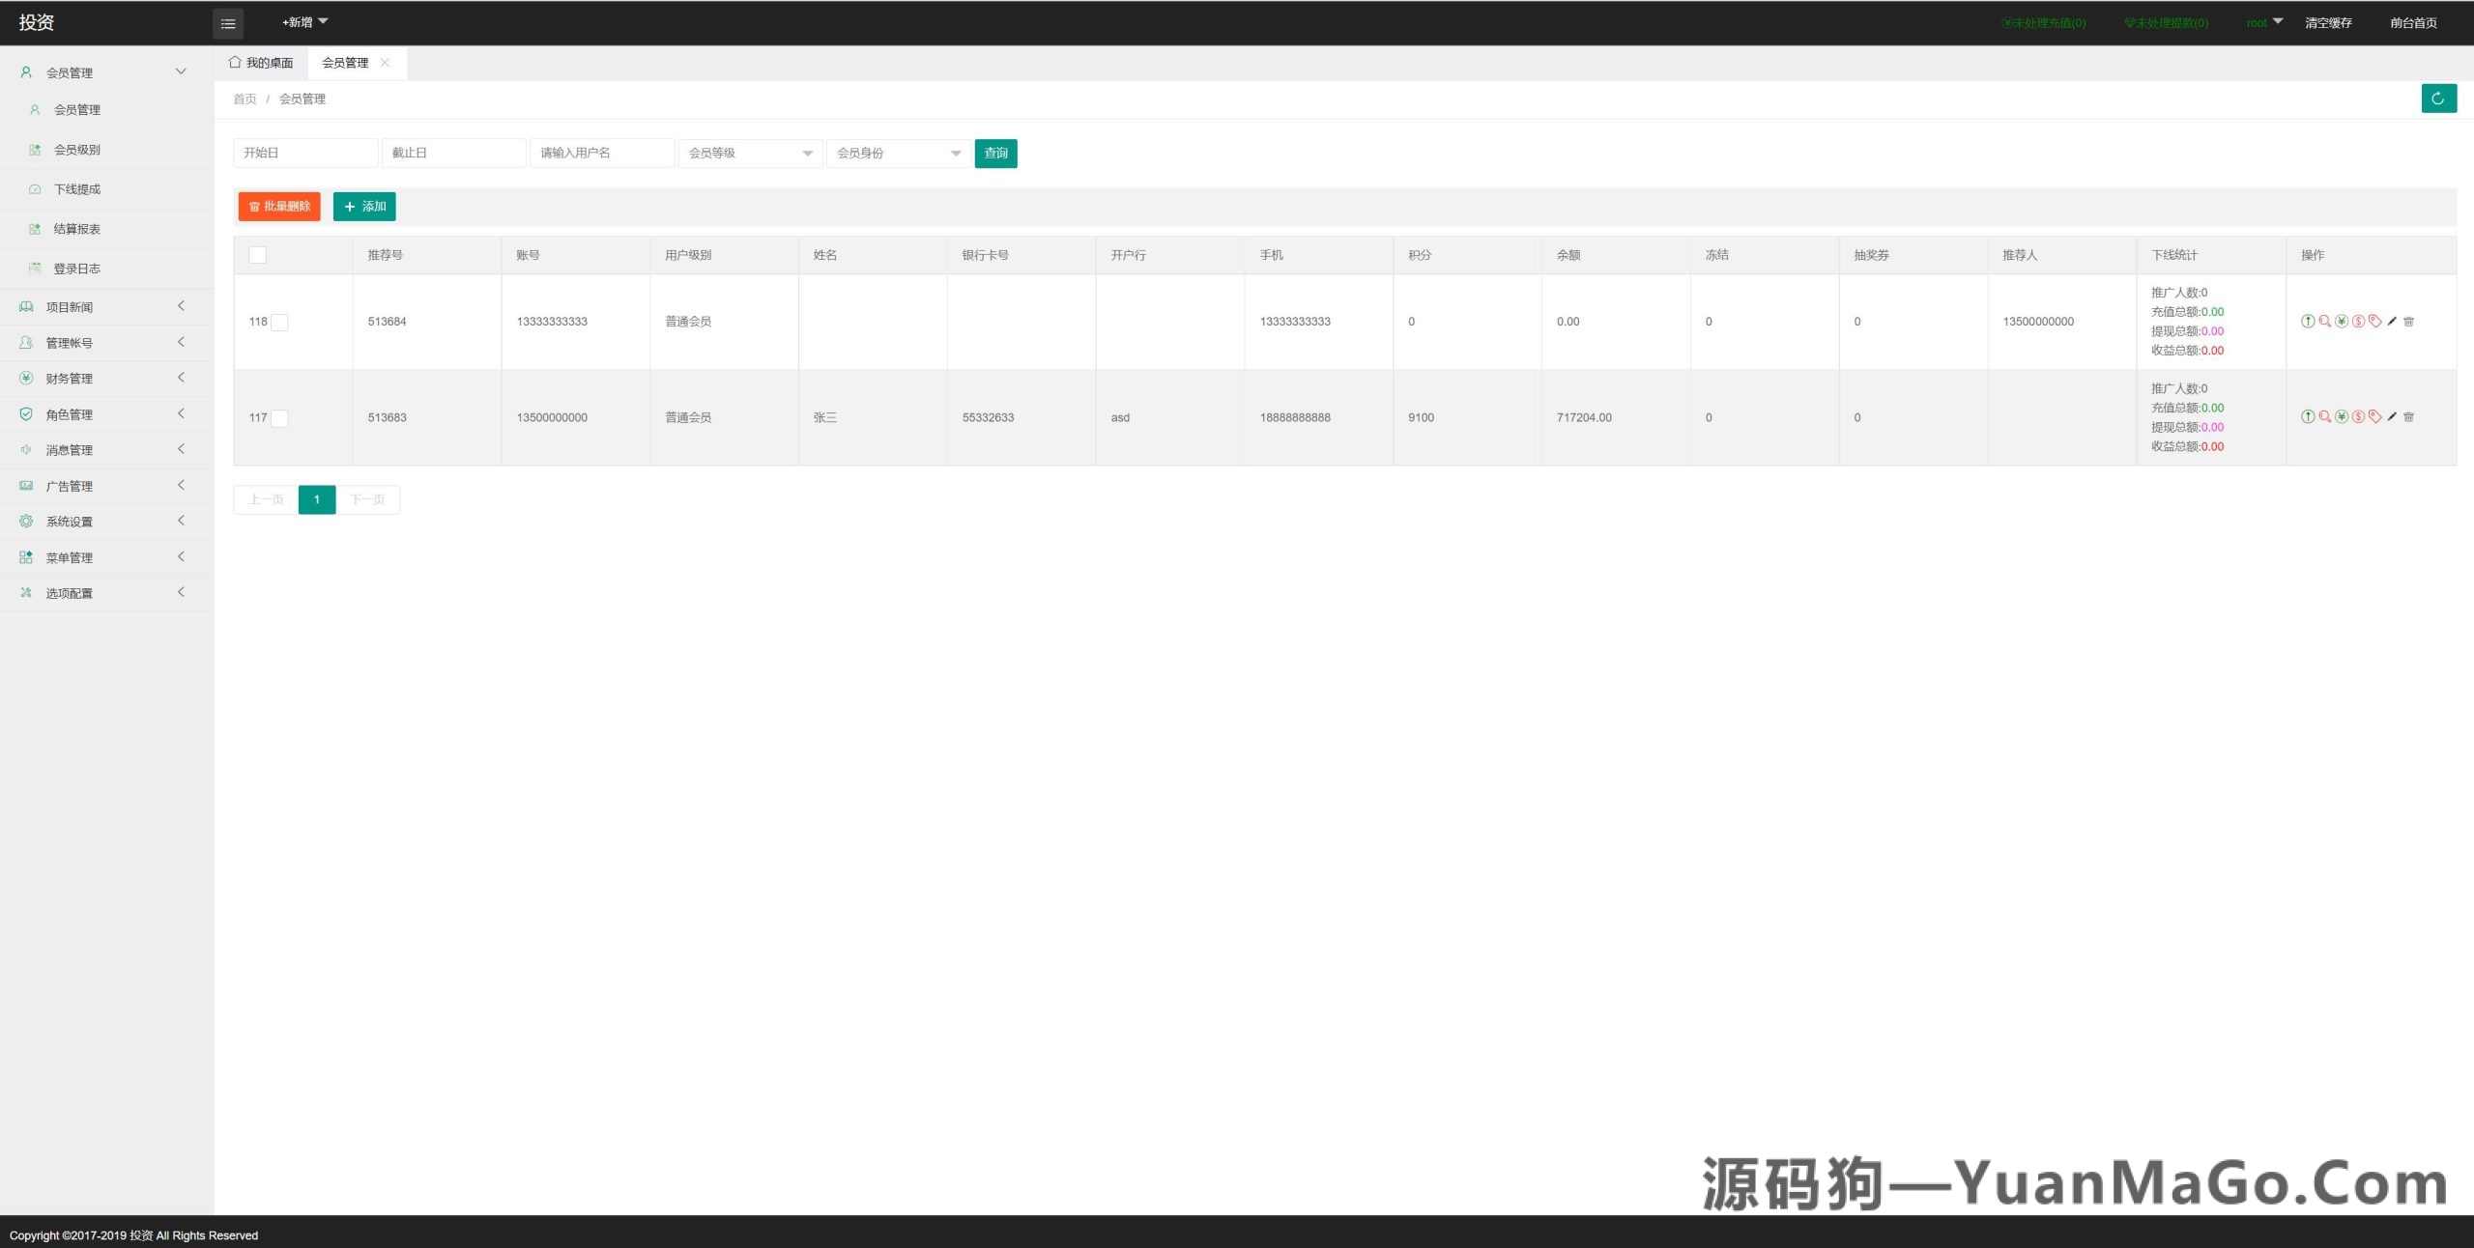Check the checkbox for member row 117

point(280,419)
